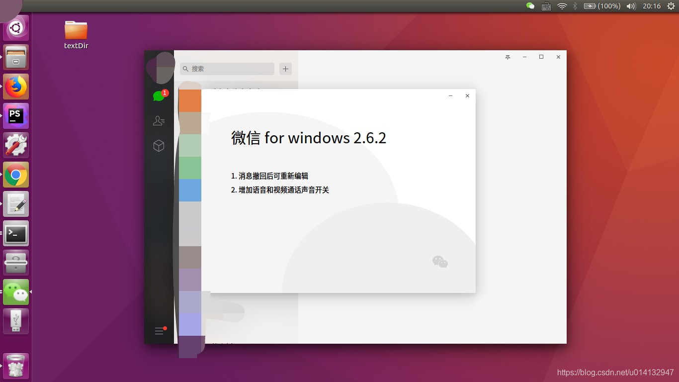Screen dimensions: 679x382
Task: Maximize the WeChat main window
Action: (541, 57)
